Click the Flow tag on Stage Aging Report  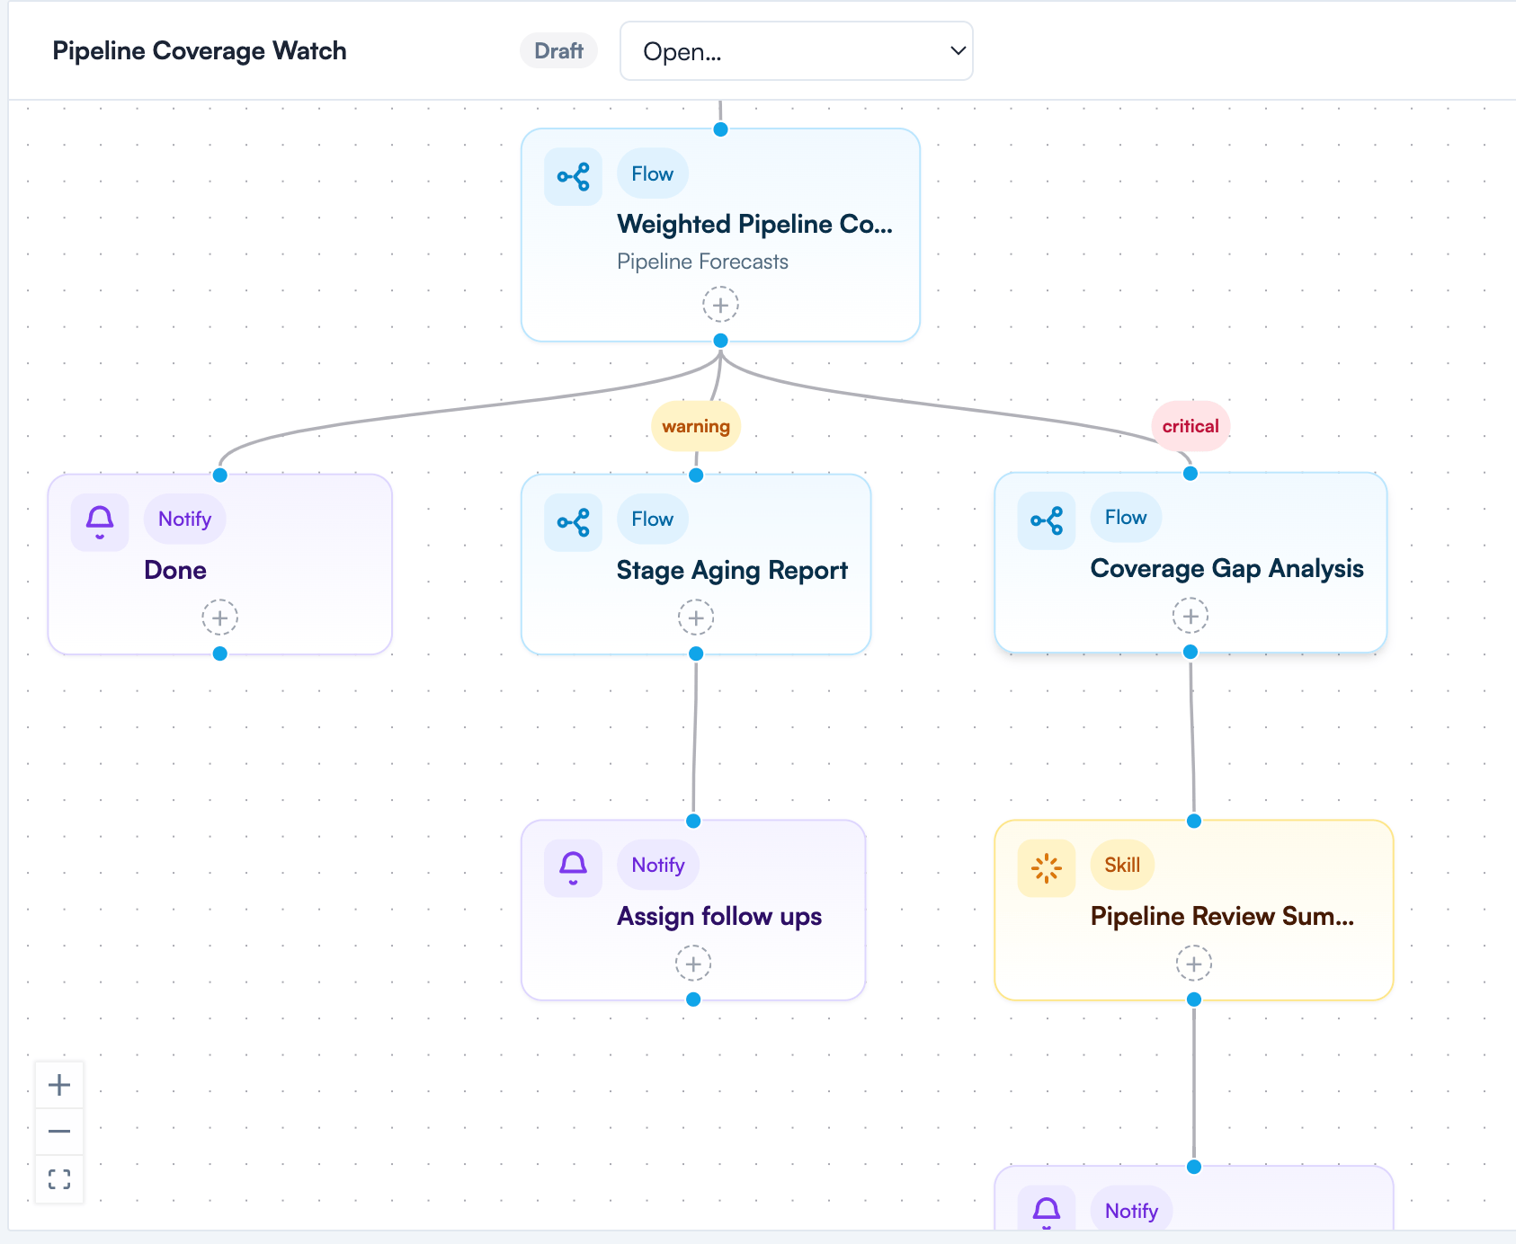pos(652,519)
